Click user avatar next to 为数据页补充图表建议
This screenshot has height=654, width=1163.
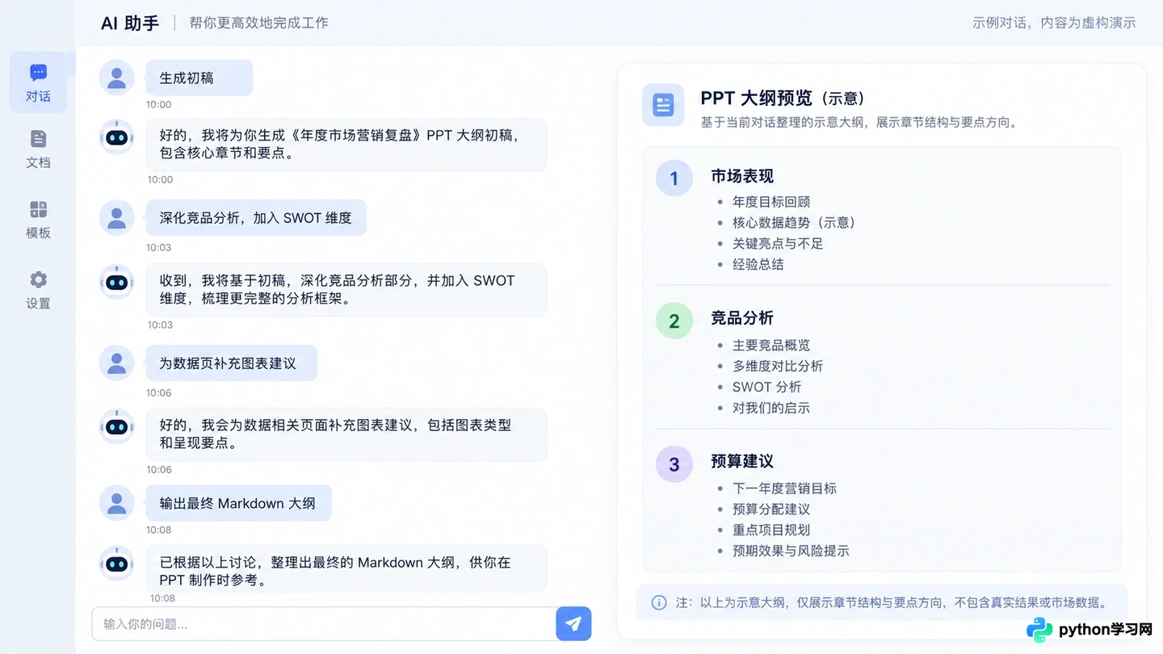tap(116, 363)
